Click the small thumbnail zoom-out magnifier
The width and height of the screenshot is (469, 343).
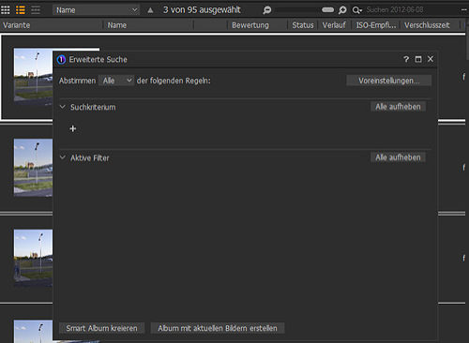tap(266, 10)
